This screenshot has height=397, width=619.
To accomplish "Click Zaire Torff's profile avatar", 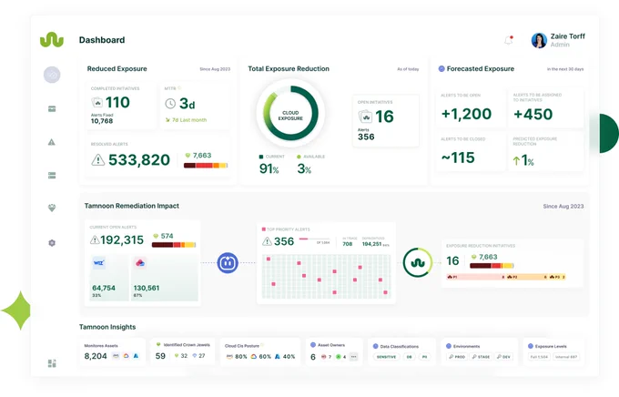I will 539,40.
